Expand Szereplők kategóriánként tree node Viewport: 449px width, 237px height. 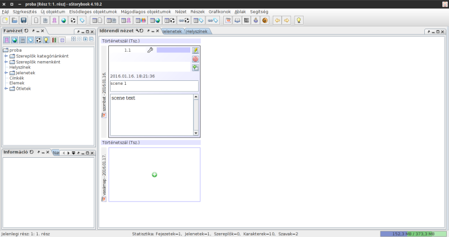tap(6, 56)
